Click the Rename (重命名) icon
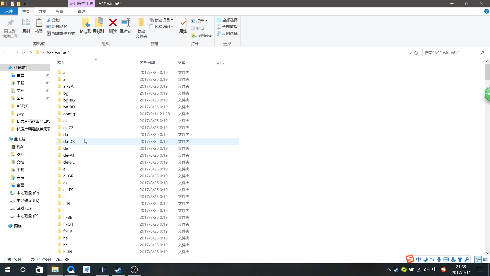This screenshot has height=276, width=490. (126, 23)
